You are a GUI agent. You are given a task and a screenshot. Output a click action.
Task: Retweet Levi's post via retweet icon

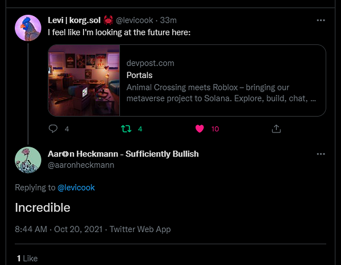click(x=127, y=129)
